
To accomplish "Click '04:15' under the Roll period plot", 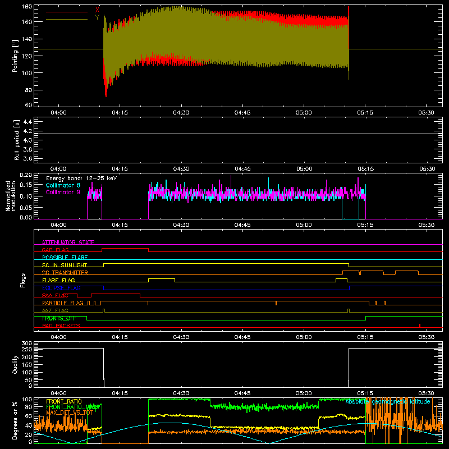I will (x=120, y=169).
